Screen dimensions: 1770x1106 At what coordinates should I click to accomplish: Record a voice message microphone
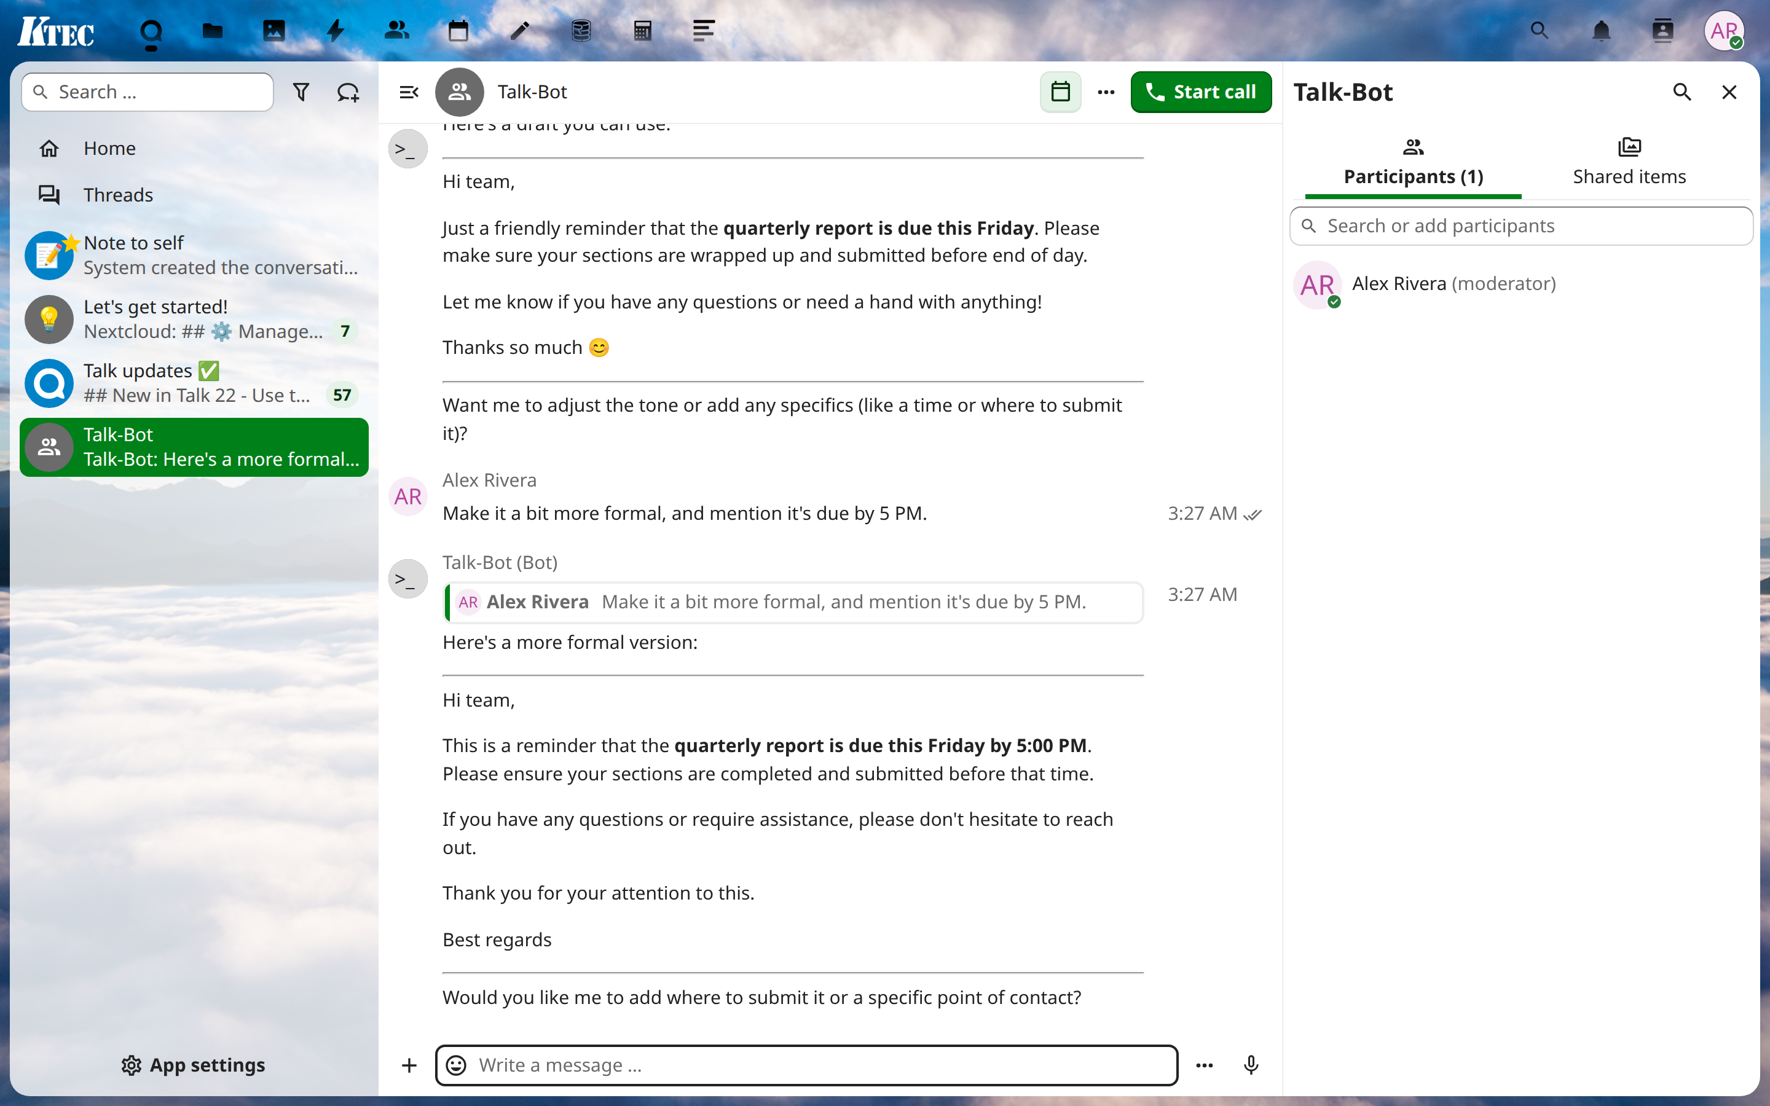click(x=1251, y=1065)
